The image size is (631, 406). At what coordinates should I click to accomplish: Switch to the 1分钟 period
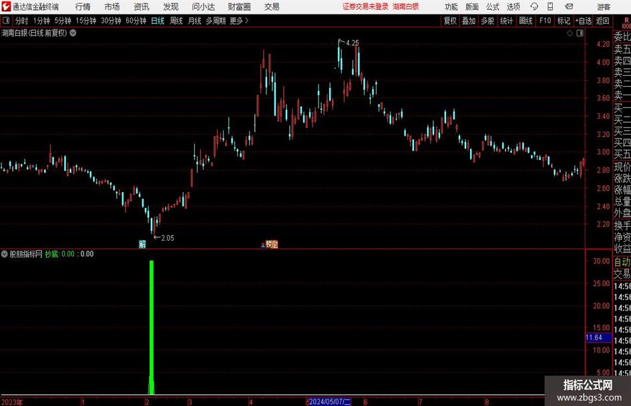click(41, 21)
